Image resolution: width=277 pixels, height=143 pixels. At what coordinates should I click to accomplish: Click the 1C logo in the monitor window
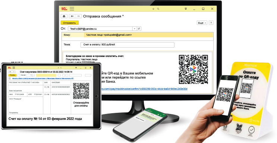(64, 9)
